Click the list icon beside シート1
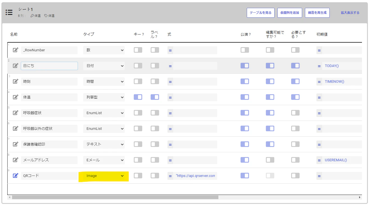 (x=9, y=12)
